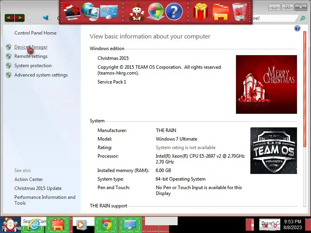This screenshot has height=233, width=311.
Task: Open System protection link
Action: click(33, 66)
